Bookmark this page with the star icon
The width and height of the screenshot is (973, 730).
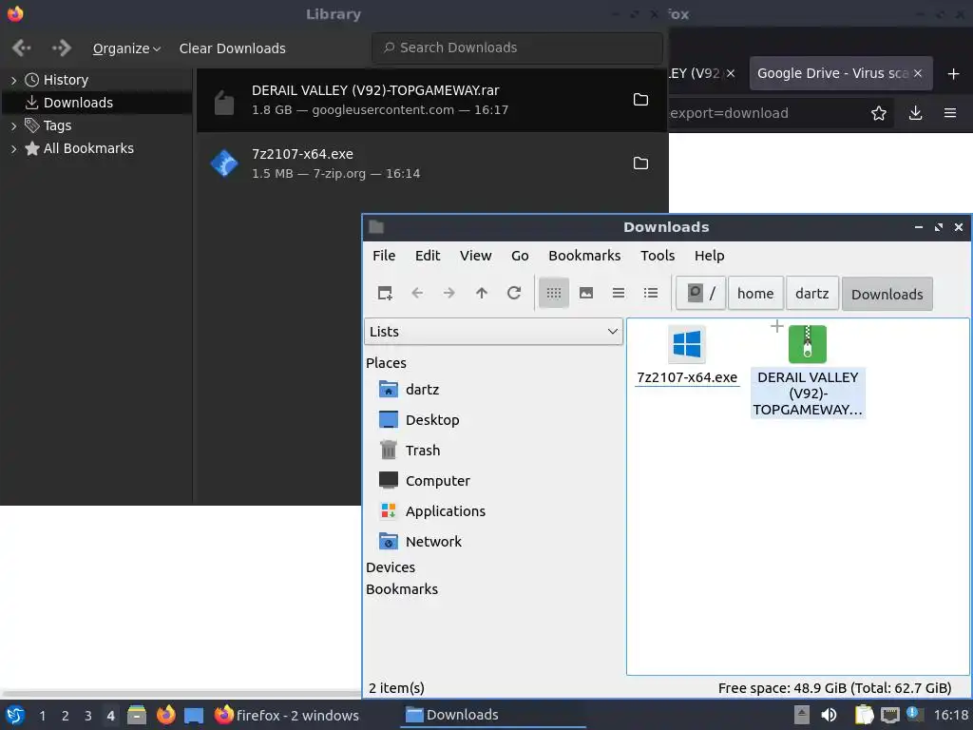click(879, 113)
